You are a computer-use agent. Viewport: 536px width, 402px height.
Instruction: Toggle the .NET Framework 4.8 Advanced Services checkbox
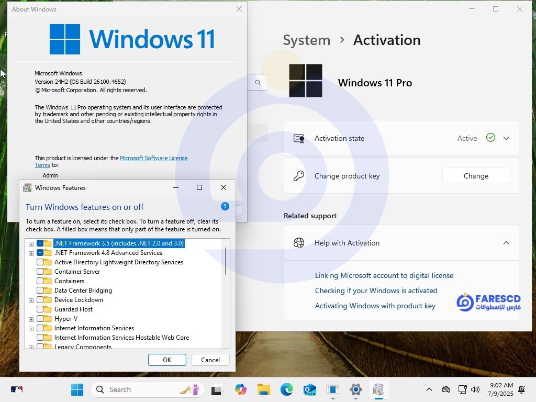(x=40, y=253)
